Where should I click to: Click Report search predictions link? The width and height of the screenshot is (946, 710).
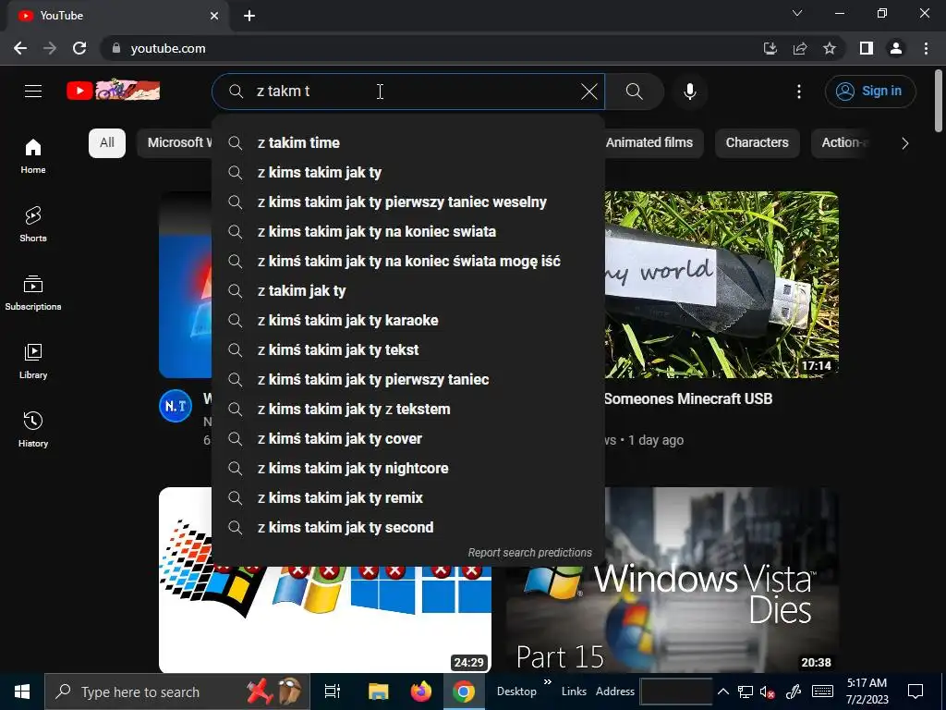[x=529, y=553]
